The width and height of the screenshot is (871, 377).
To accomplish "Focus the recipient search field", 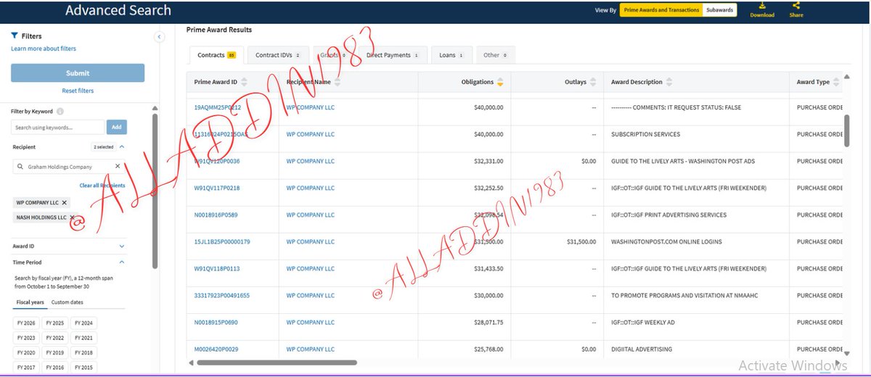I will 69,167.
